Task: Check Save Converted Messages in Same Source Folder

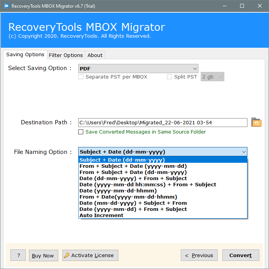Action: (x=81, y=132)
